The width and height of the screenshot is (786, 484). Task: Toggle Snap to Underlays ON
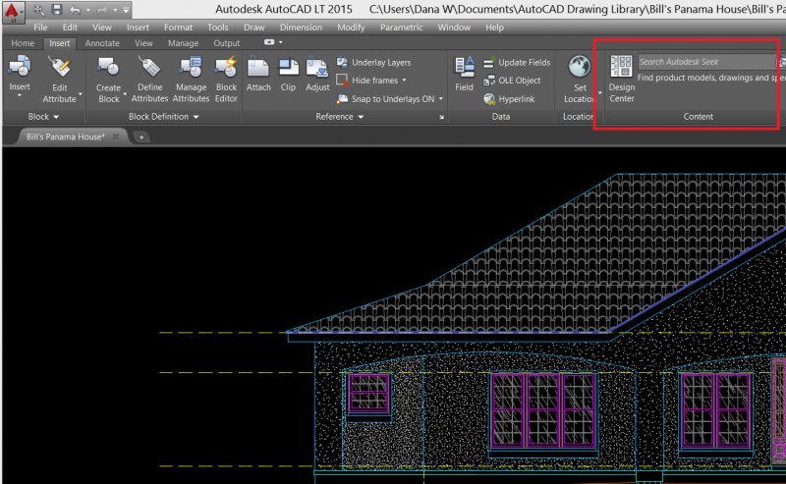391,99
